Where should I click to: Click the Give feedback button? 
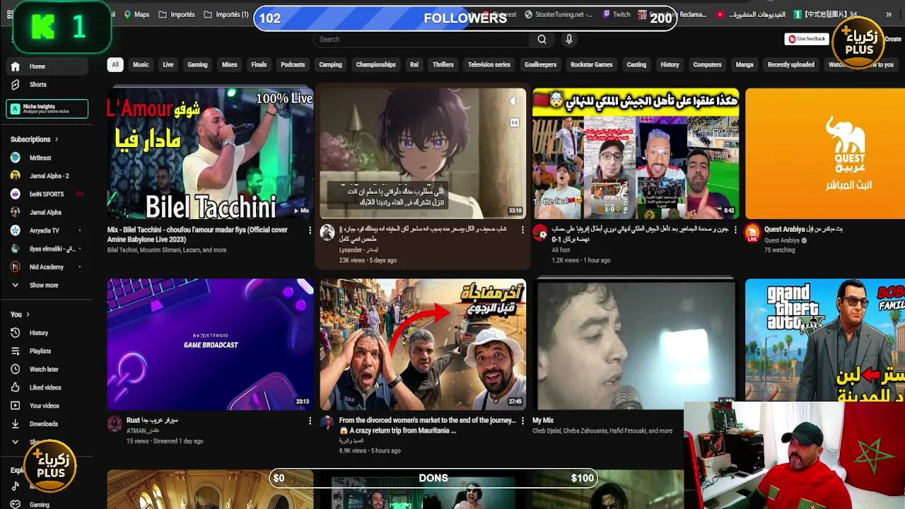click(x=807, y=40)
